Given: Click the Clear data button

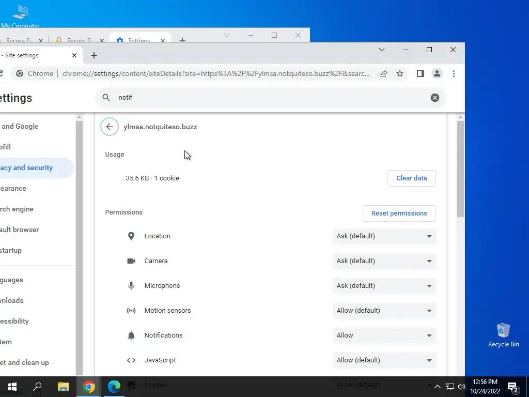Looking at the screenshot, I should pyautogui.click(x=412, y=178).
